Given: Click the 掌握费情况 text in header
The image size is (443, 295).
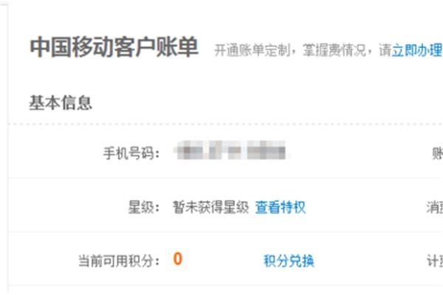Looking at the screenshot, I should [334, 51].
